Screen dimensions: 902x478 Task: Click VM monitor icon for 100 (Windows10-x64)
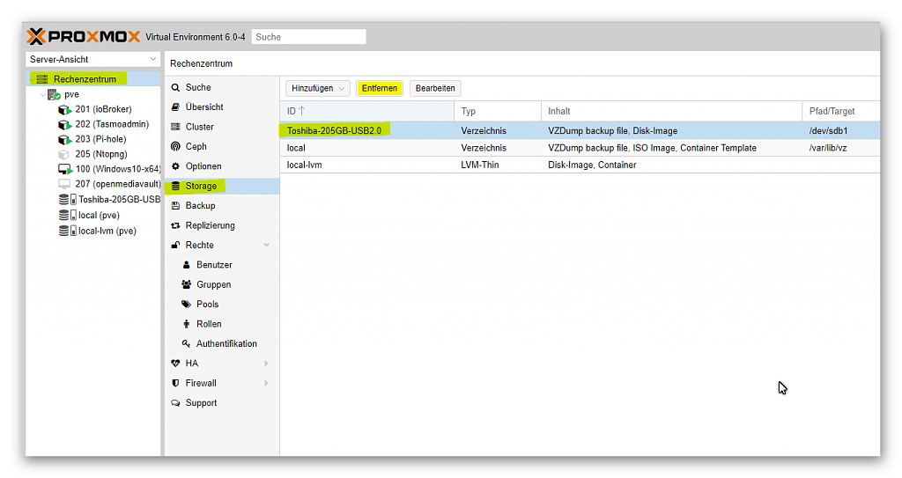(x=64, y=169)
